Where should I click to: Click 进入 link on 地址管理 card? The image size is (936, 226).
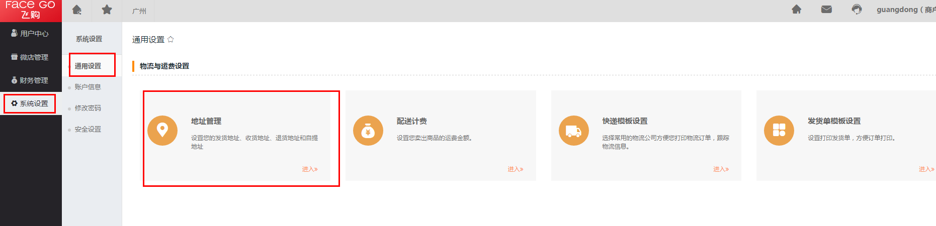[x=310, y=169]
